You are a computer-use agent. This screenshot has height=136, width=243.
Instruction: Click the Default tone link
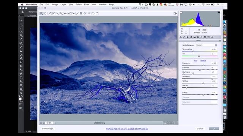(203, 60)
